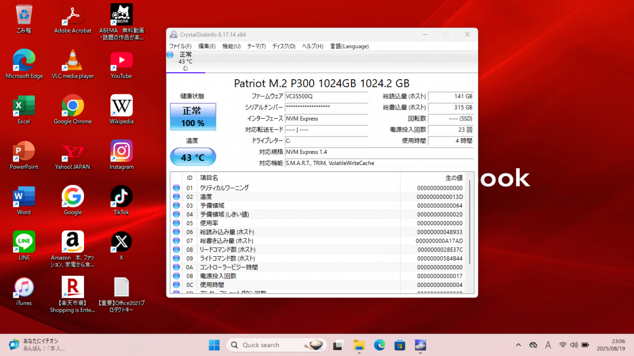Click the 23 回 power-on count value

tap(451, 130)
